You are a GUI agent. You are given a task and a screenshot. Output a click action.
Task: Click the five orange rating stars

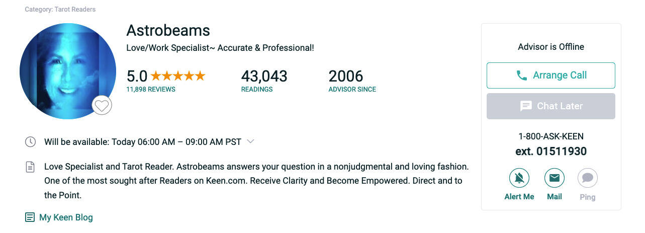point(178,76)
